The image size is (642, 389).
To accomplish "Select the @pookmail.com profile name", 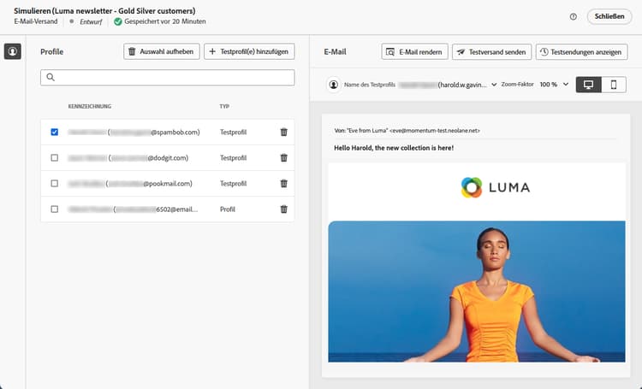I will coord(130,184).
